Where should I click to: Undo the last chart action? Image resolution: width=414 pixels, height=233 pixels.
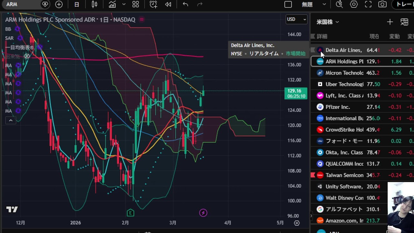coord(185,5)
